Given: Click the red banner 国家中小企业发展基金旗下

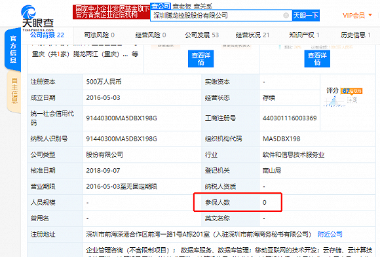Looking at the screenshot, I should coord(111,12).
